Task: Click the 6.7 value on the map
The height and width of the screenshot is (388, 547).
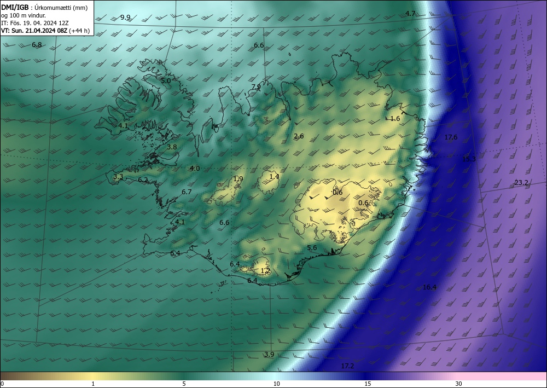Action: pos(187,192)
